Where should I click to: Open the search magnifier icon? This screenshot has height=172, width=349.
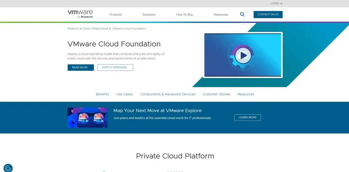coord(242,14)
